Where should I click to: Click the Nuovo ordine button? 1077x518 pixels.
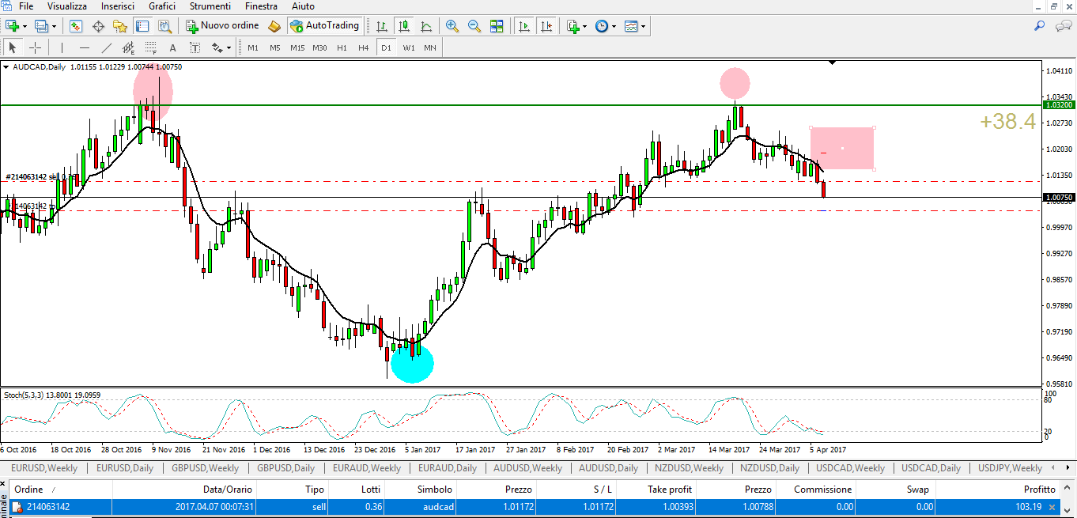click(x=221, y=26)
